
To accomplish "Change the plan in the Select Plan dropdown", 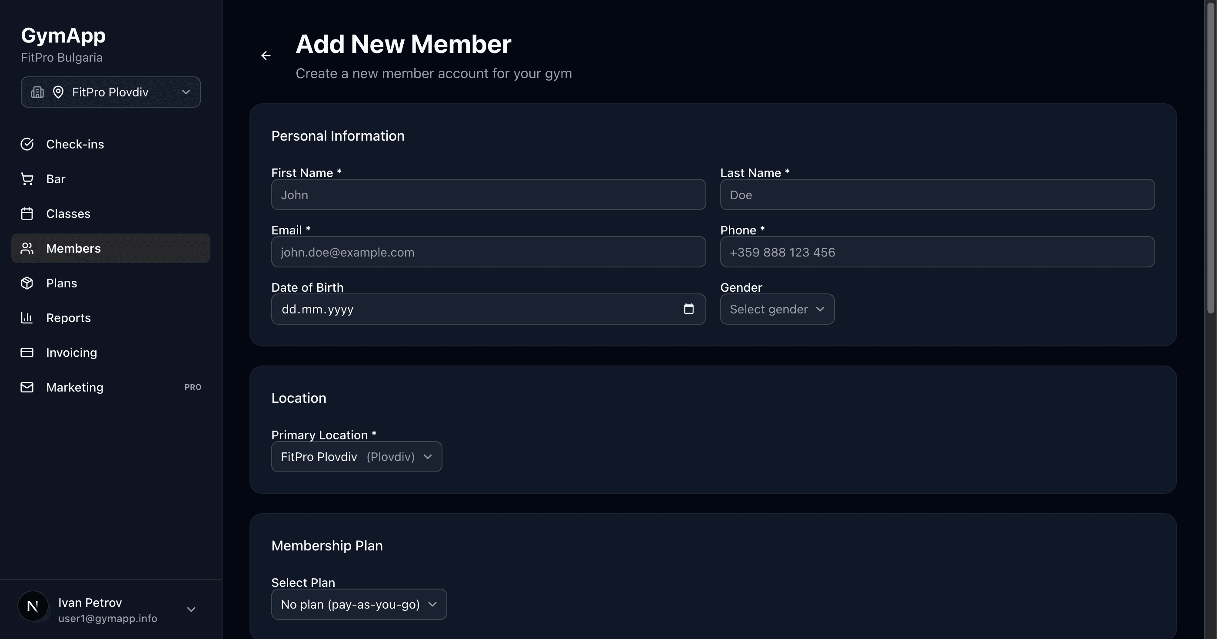I will coord(358,604).
